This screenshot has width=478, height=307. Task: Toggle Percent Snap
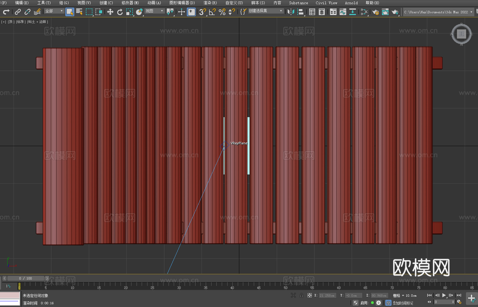(222, 12)
